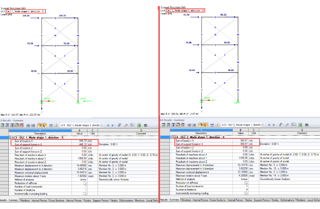Viewport: 320px width, 209px height.
Task: Switch to Members - Internal Forces tab in LC3 panel
Action: click(34, 201)
